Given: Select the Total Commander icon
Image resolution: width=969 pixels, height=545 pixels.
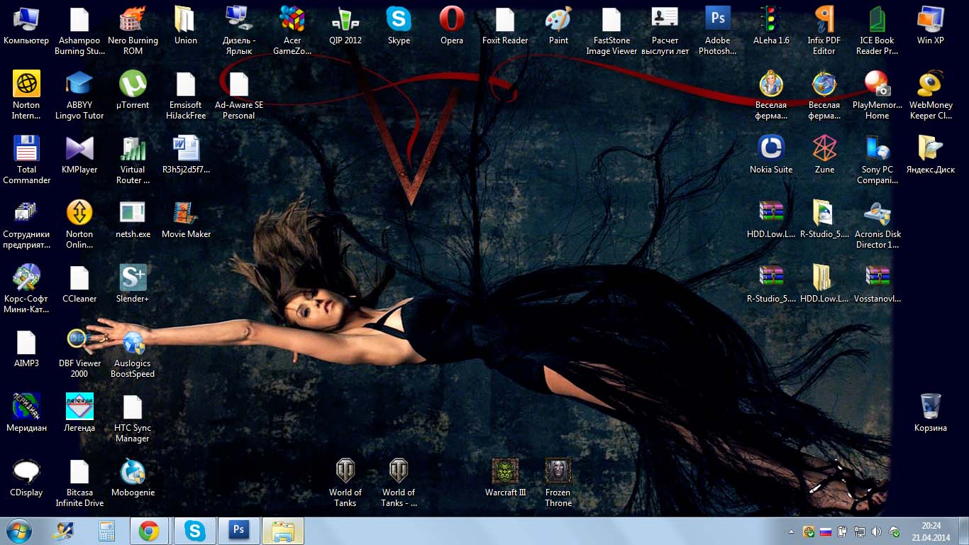Looking at the screenshot, I should (26, 149).
